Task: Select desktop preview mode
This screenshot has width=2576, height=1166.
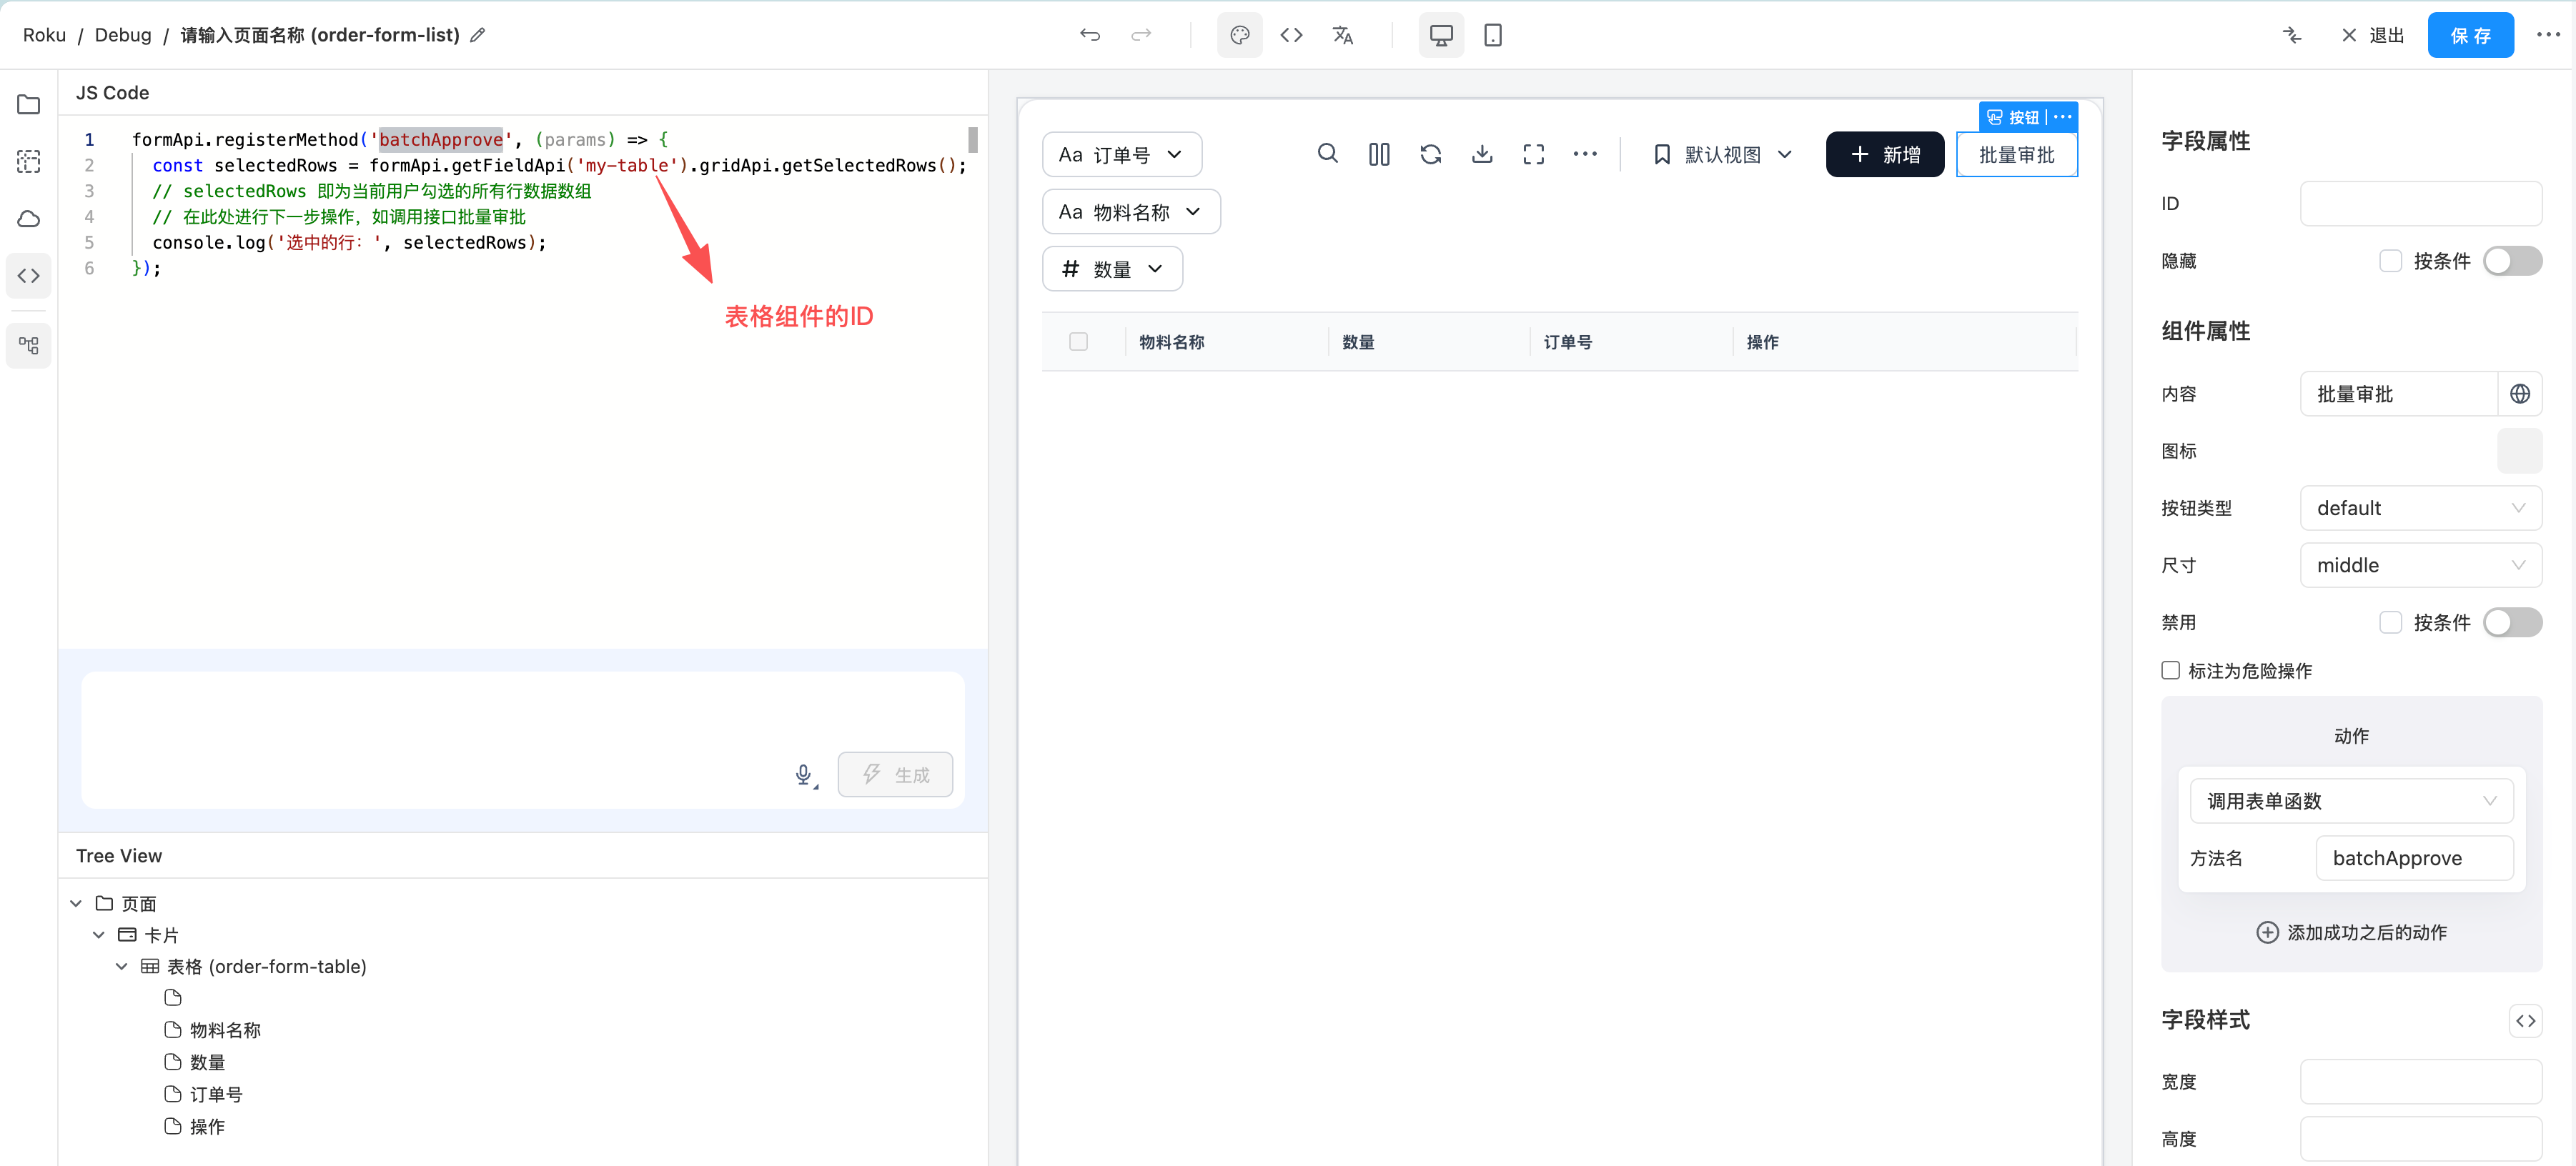Action: [x=1441, y=35]
